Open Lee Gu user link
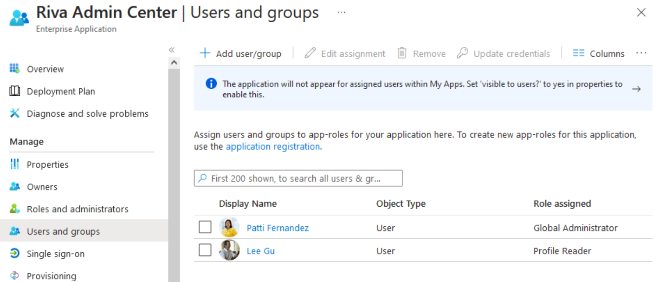Screen dimensions: 659x282 261,251
